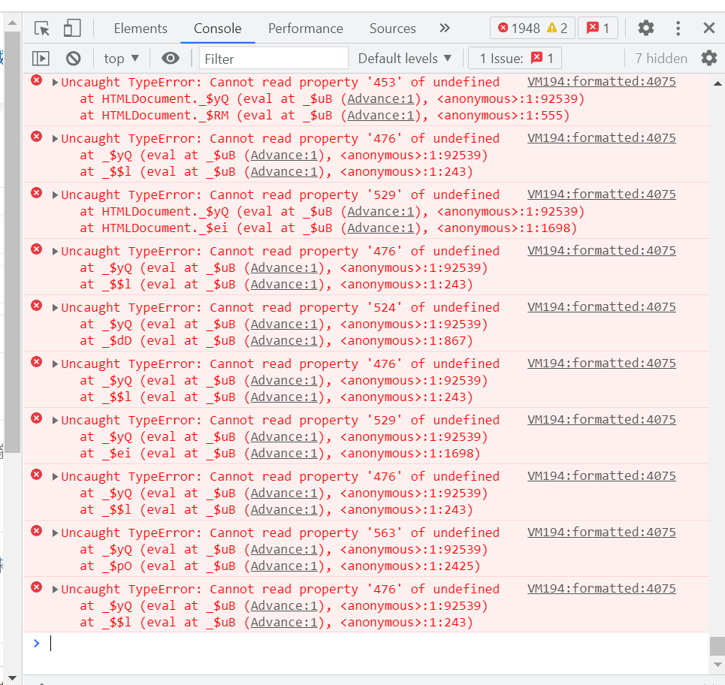The width and height of the screenshot is (725, 685).
Task: Clear the console
Action: click(73, 59)
